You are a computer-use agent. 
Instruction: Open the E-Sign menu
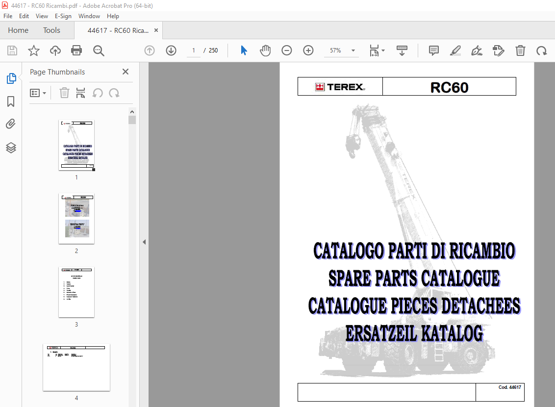[63, 16]
